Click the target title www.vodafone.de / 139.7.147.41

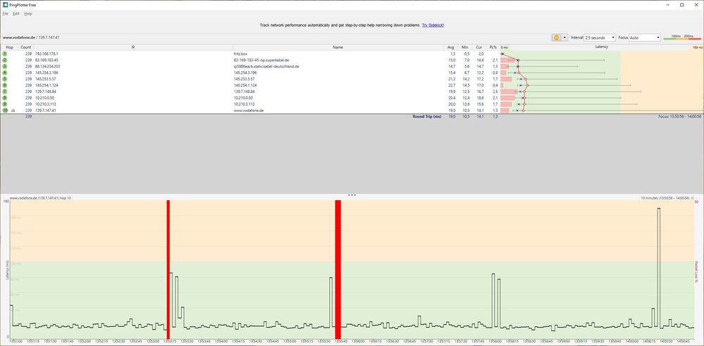31,37
